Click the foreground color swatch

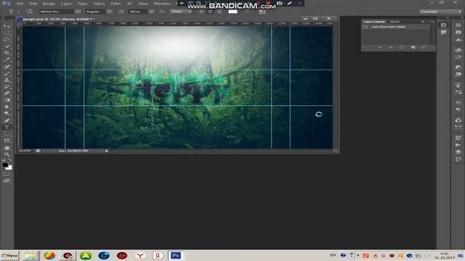click(x=5, y=165)
